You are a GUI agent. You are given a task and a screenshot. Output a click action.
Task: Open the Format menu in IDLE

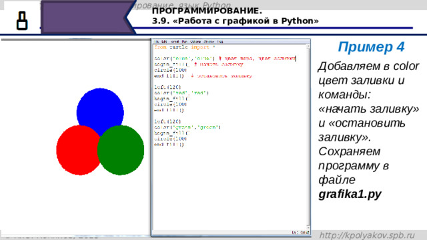(x=175, y=41)
